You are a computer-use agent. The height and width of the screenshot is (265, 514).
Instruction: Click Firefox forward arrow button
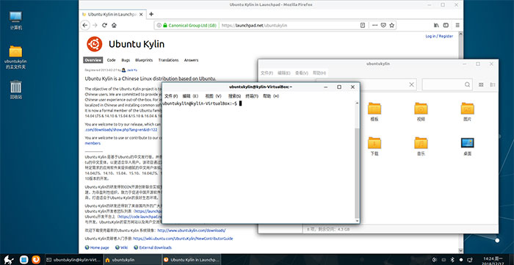95,25
